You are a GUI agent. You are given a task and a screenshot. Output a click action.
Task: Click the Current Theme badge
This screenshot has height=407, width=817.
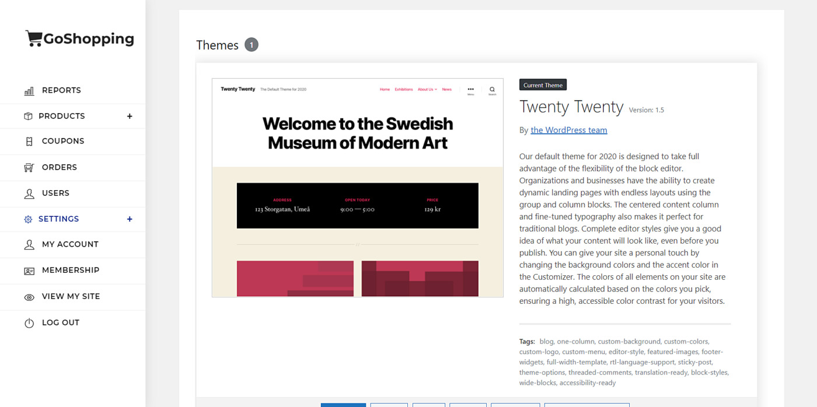[543, 85]
